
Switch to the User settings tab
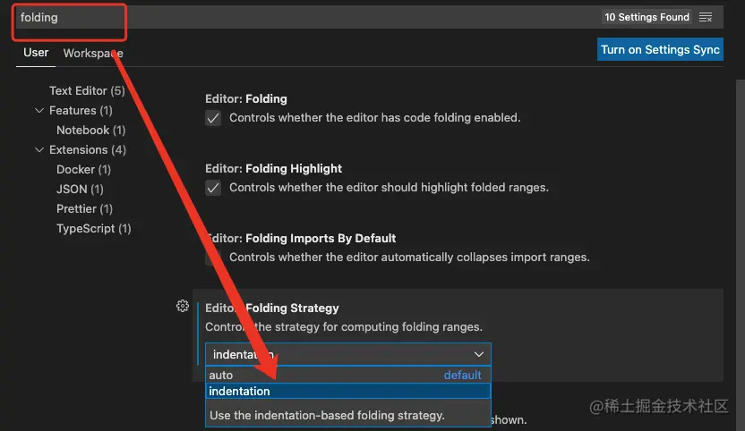tap(36, 53)
